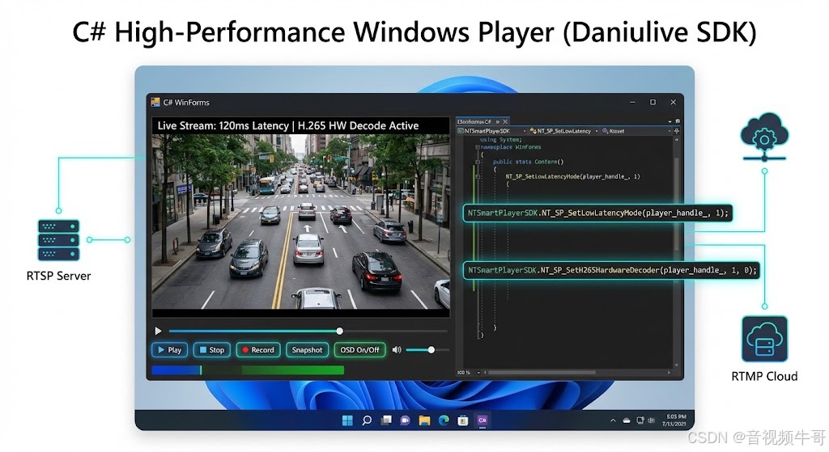Toggle the OSD On/Off button

pyautogui.click(x=359, y=349)
